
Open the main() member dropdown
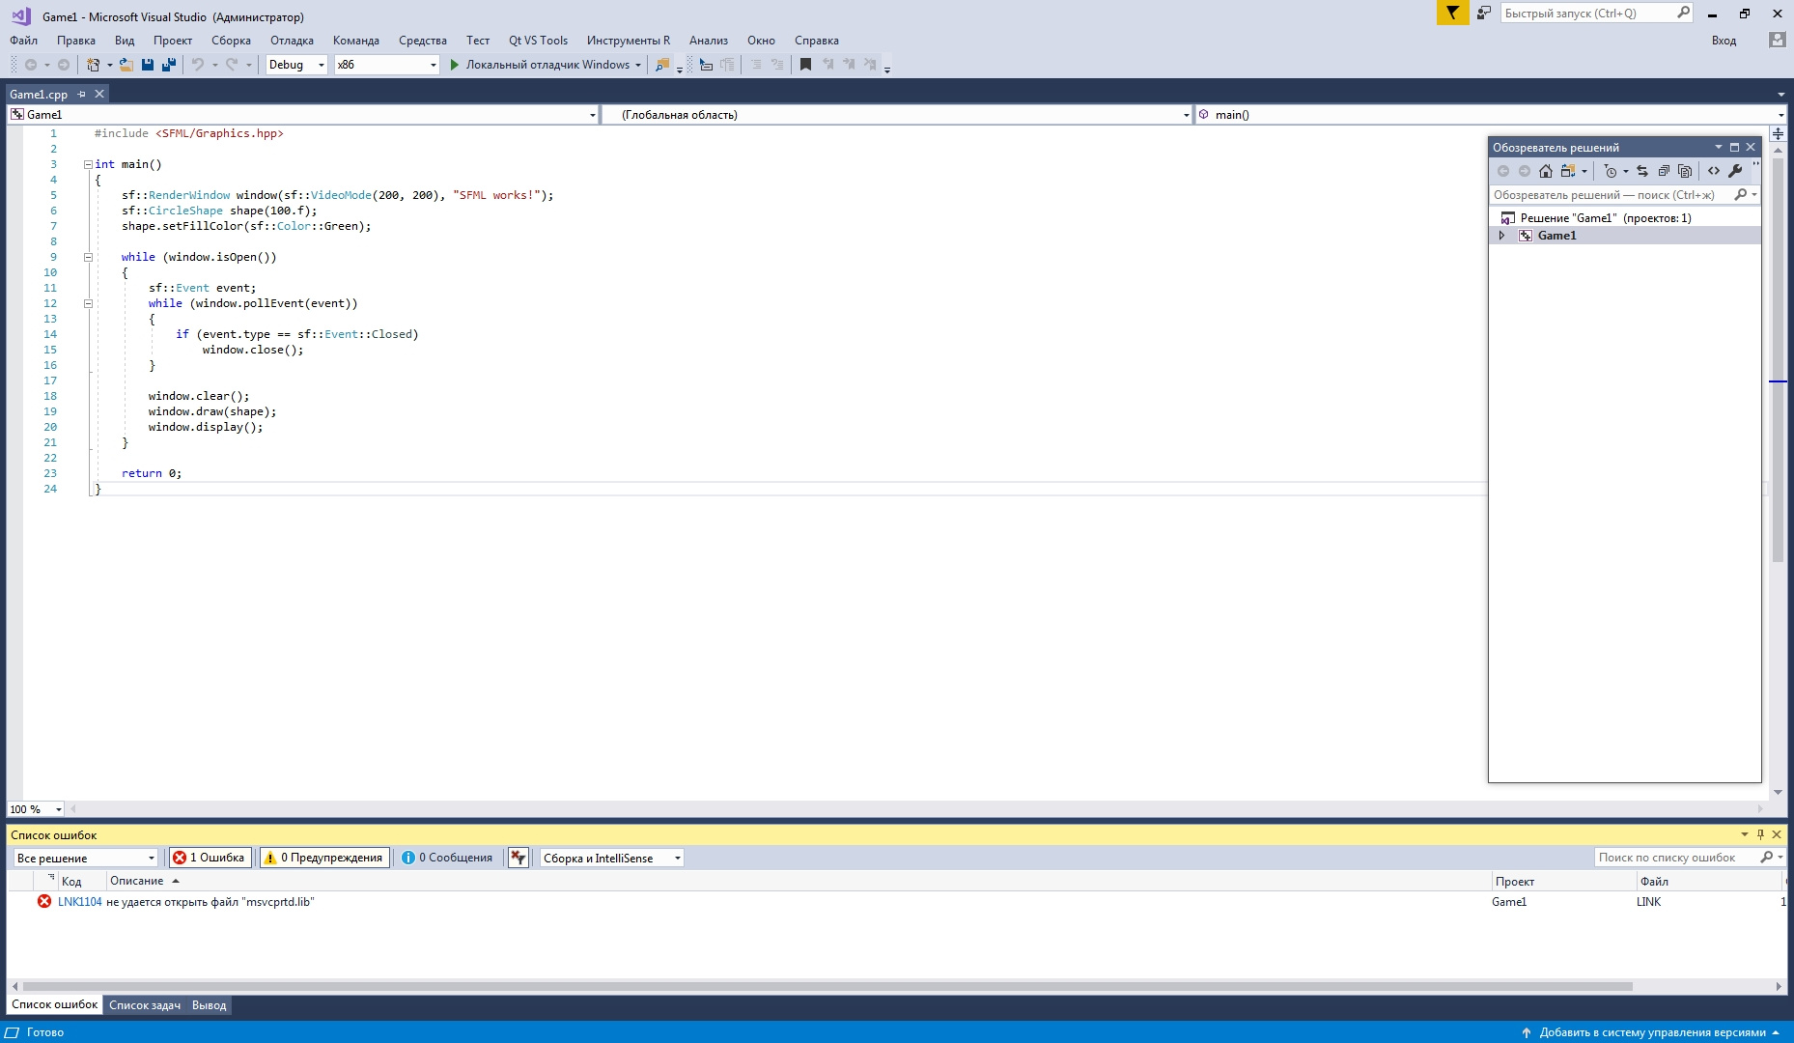(1491, 114)
